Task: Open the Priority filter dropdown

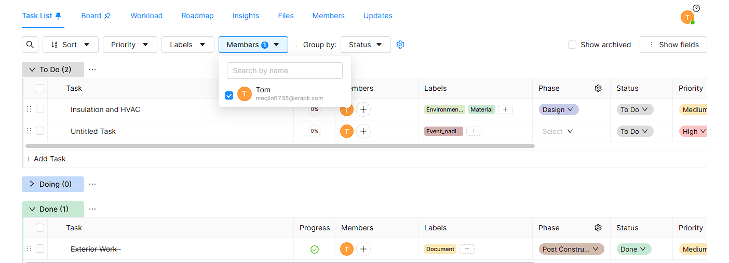Action: (130, 45)
